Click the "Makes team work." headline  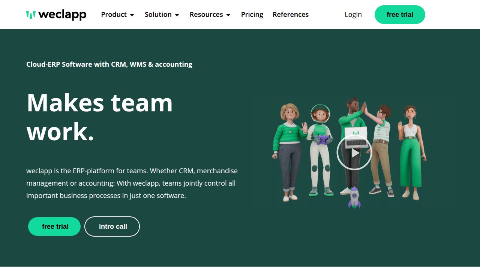[x=99, y=117]
